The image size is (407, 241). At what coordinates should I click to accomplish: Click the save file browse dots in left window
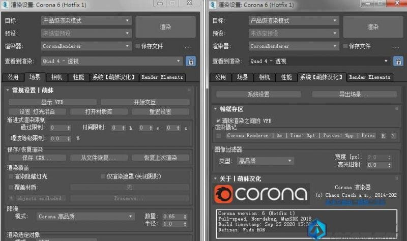pos(188,47)
